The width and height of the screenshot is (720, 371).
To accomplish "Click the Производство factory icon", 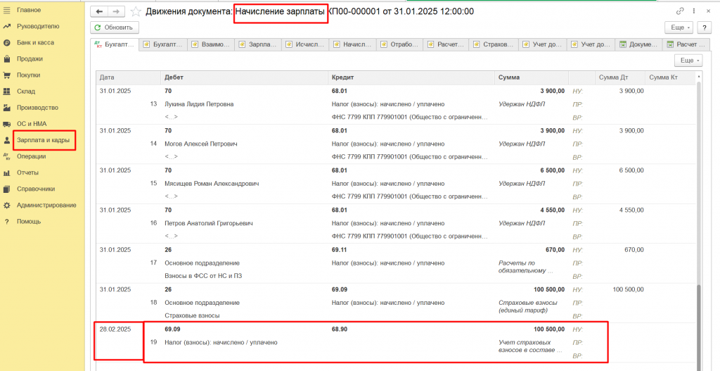I will tap(6, 108).
